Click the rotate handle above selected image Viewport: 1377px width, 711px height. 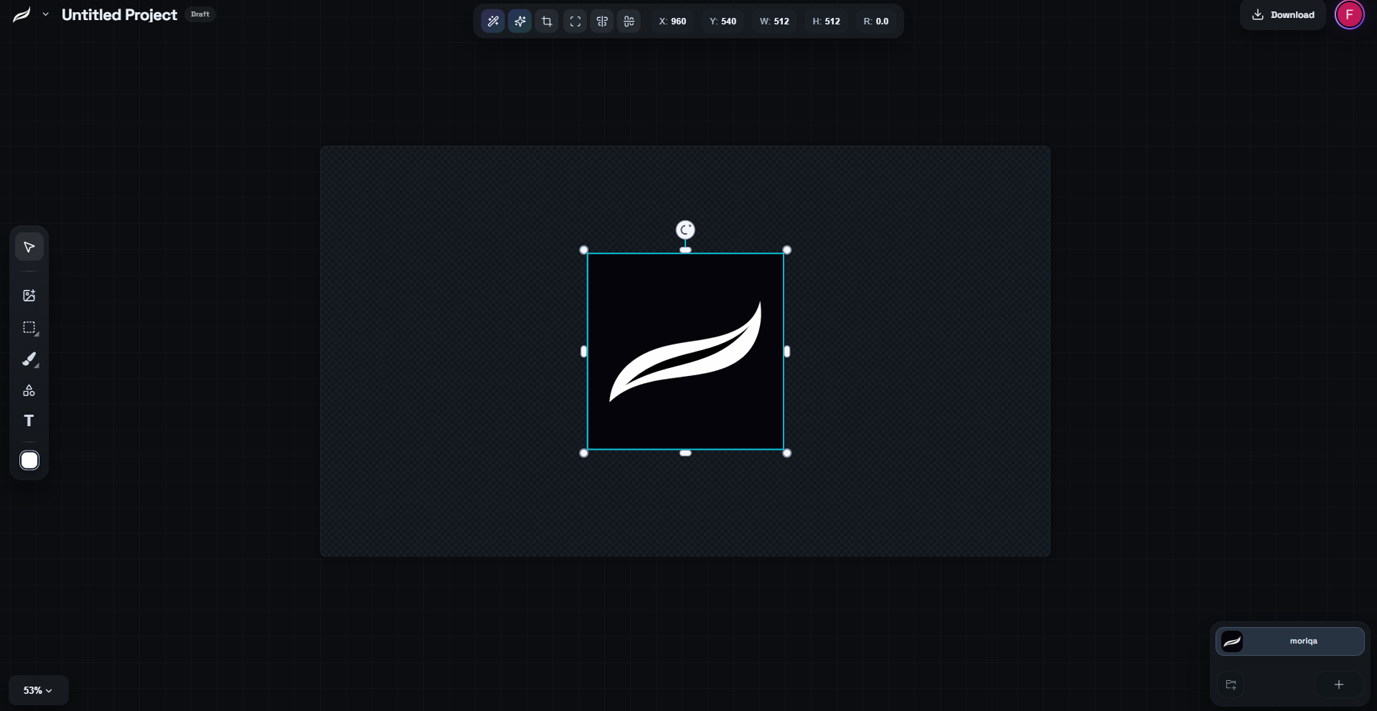pos(685,230)
